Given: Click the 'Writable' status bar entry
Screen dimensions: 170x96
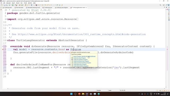Looking at the screenshot, I should click(99, 90).
